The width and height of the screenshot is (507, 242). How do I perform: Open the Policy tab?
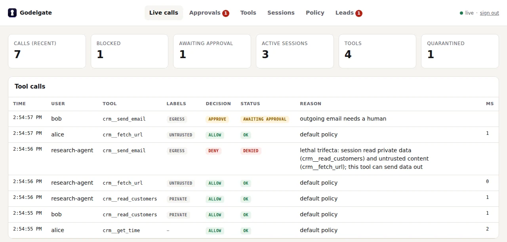click(x=315, y=13)
